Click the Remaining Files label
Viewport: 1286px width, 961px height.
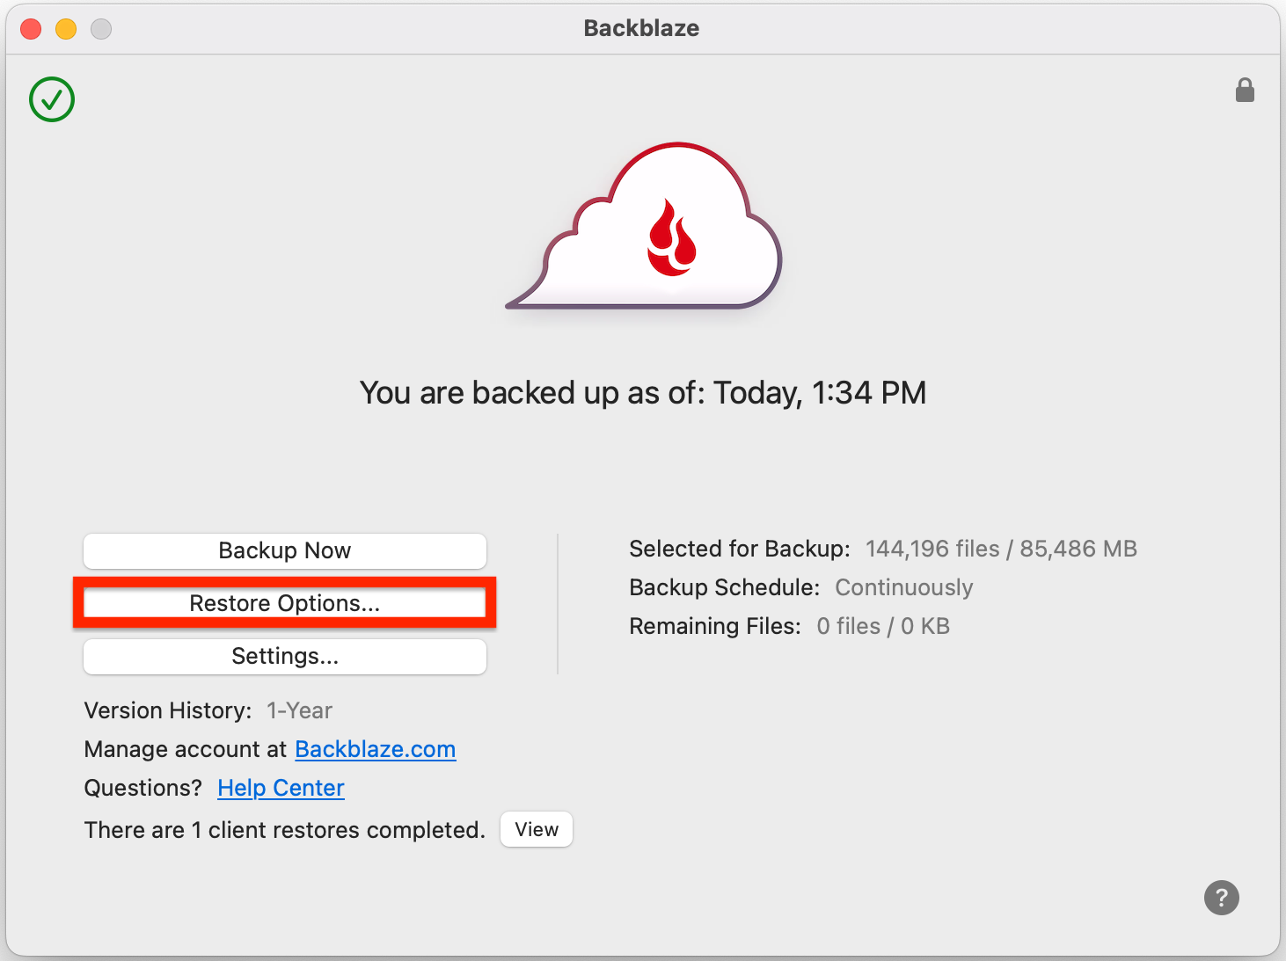pyautogui.click(x=715, y=626)
